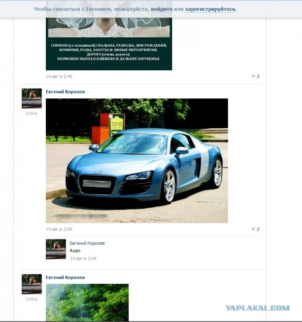The image size is (302, 322).
Task: Open Евгений Королев name above forest photo
Action: pyautogui.click(x=65, y=277)
